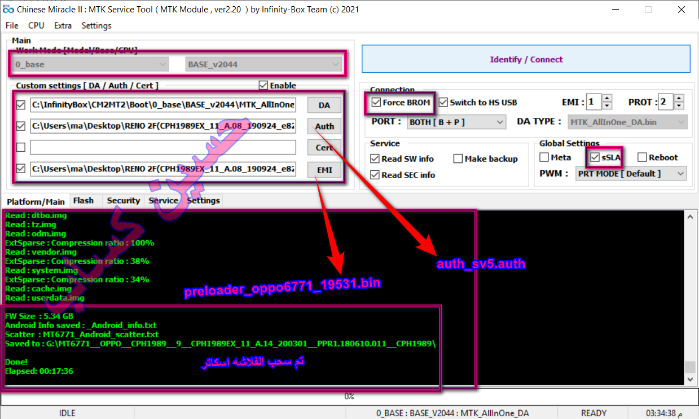Click the Cert browse button

pos(324,147)
